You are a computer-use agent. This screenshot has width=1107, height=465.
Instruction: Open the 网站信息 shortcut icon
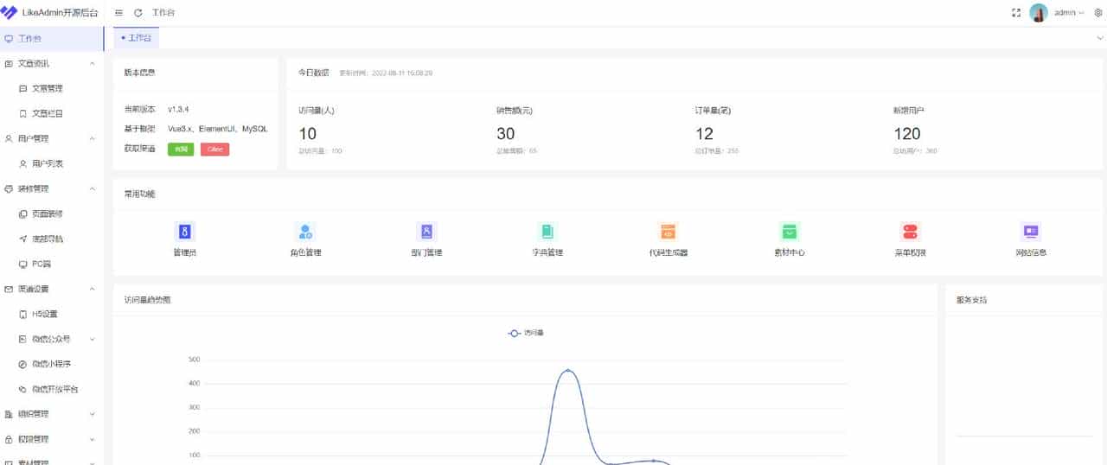coord(1031,232)
